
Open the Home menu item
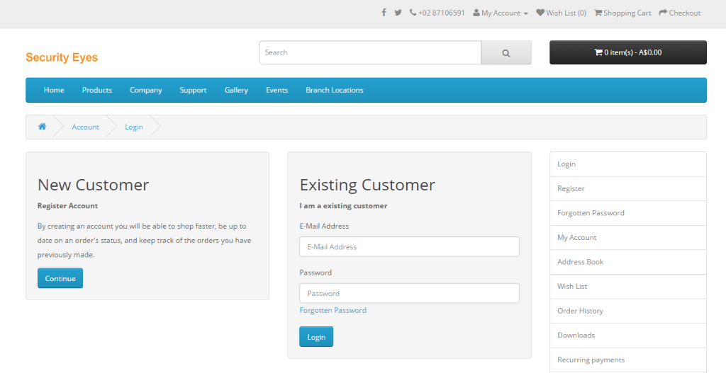click(x=54, y=90)
